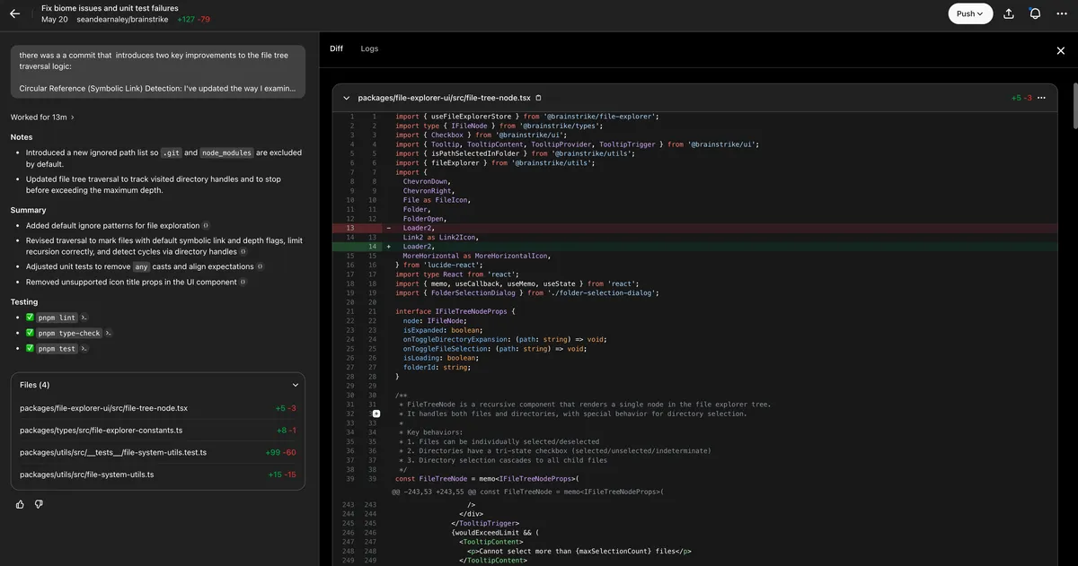Click the back arrow in the header
The image size is (1078, 566).
(x=14, y=13)
